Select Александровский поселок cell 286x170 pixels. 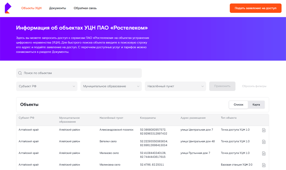pyautogui.click(x=117, y=130)
